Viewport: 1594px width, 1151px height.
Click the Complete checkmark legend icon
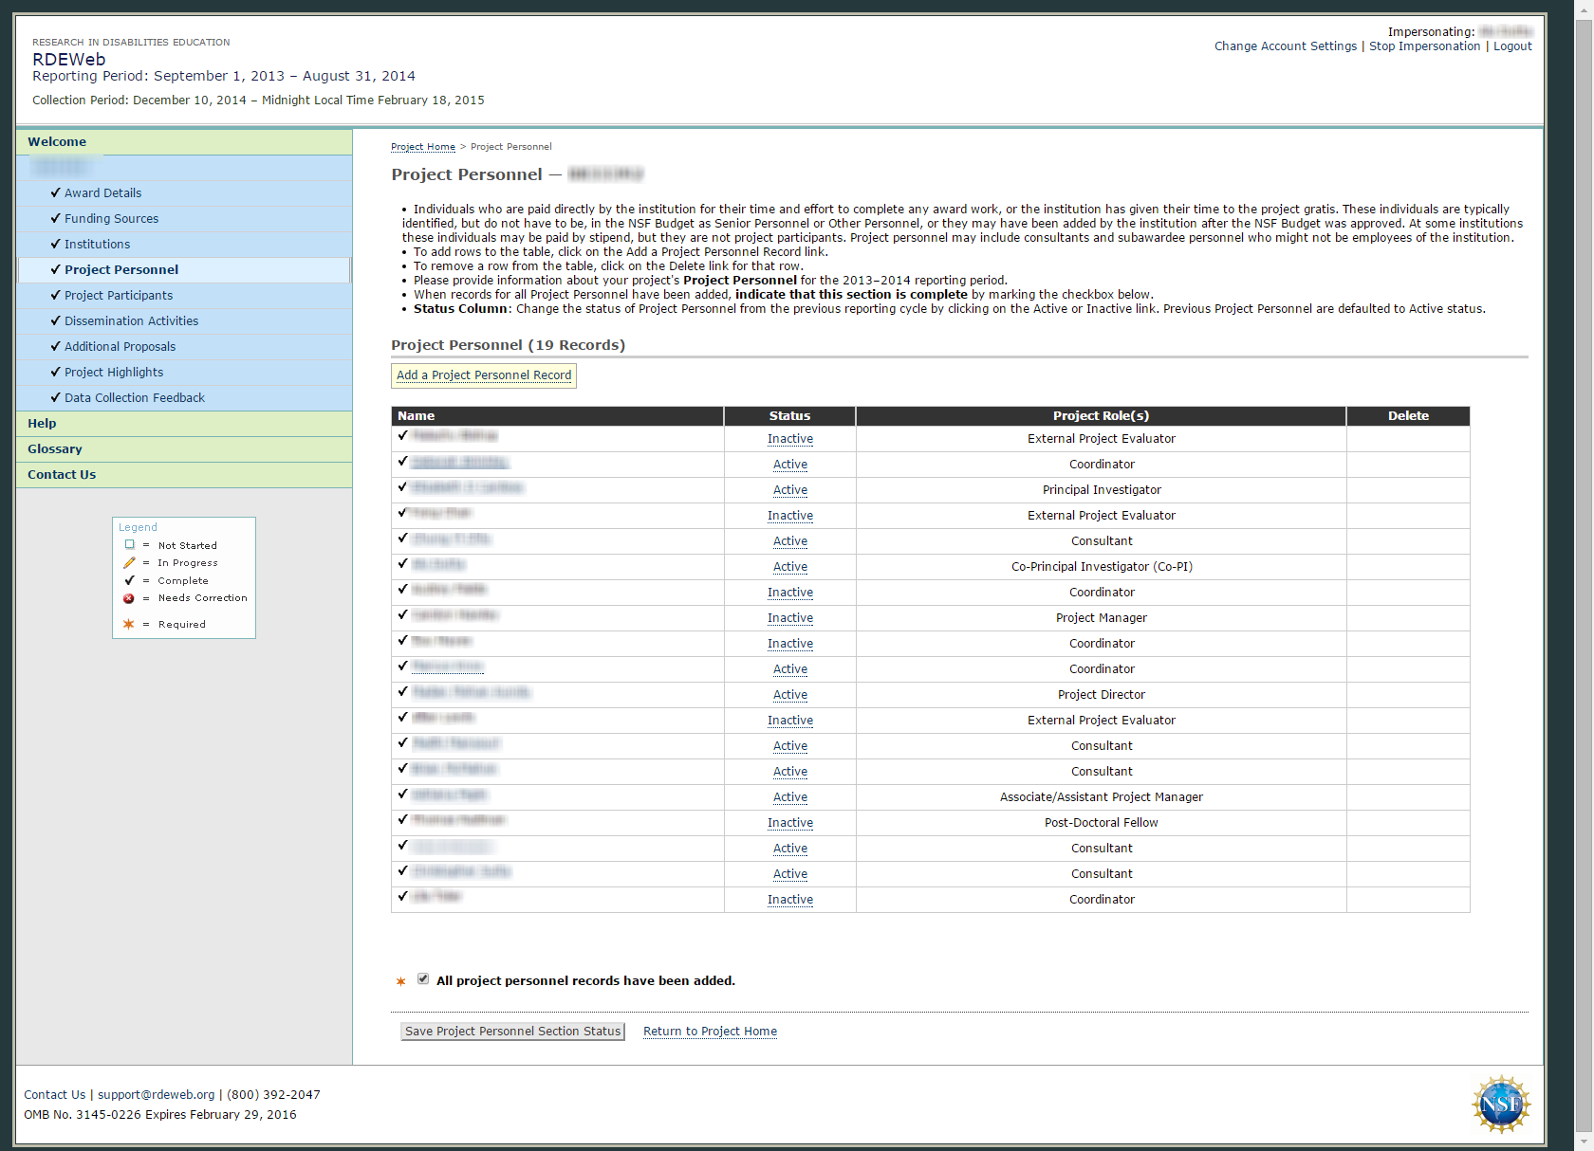point(129,580)
